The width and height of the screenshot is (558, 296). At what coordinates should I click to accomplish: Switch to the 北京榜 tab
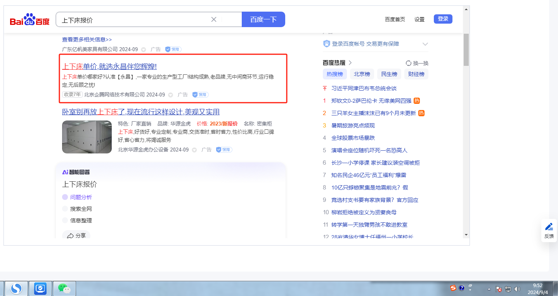(362, 74)
